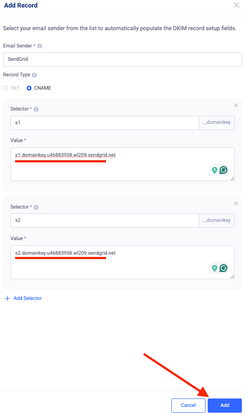This screenshot has height=414, width=245.
Task: Click Grammarly icon in s1 value box
Action: [x=224, y=170]
